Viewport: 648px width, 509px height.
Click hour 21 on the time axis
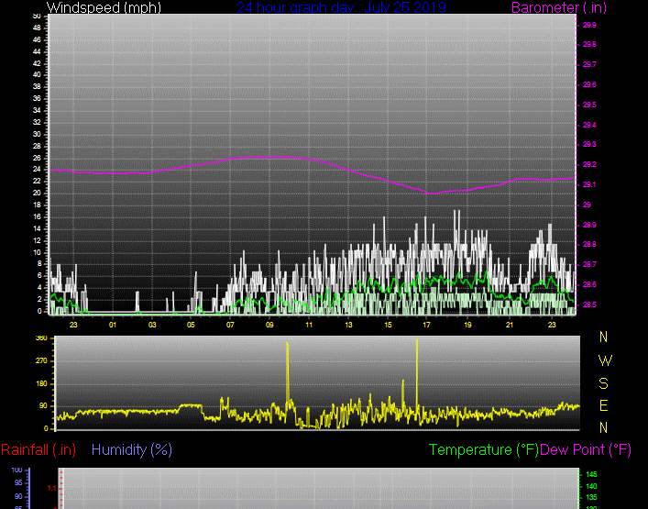(510, 325)
